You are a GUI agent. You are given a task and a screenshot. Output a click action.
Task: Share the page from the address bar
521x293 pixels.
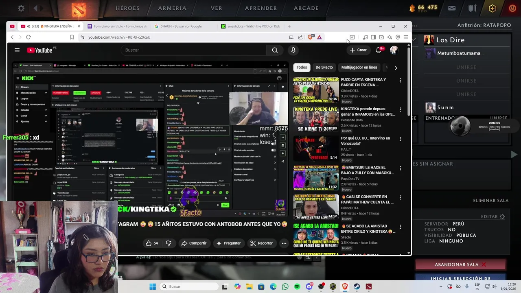click(x=300, y=37)
